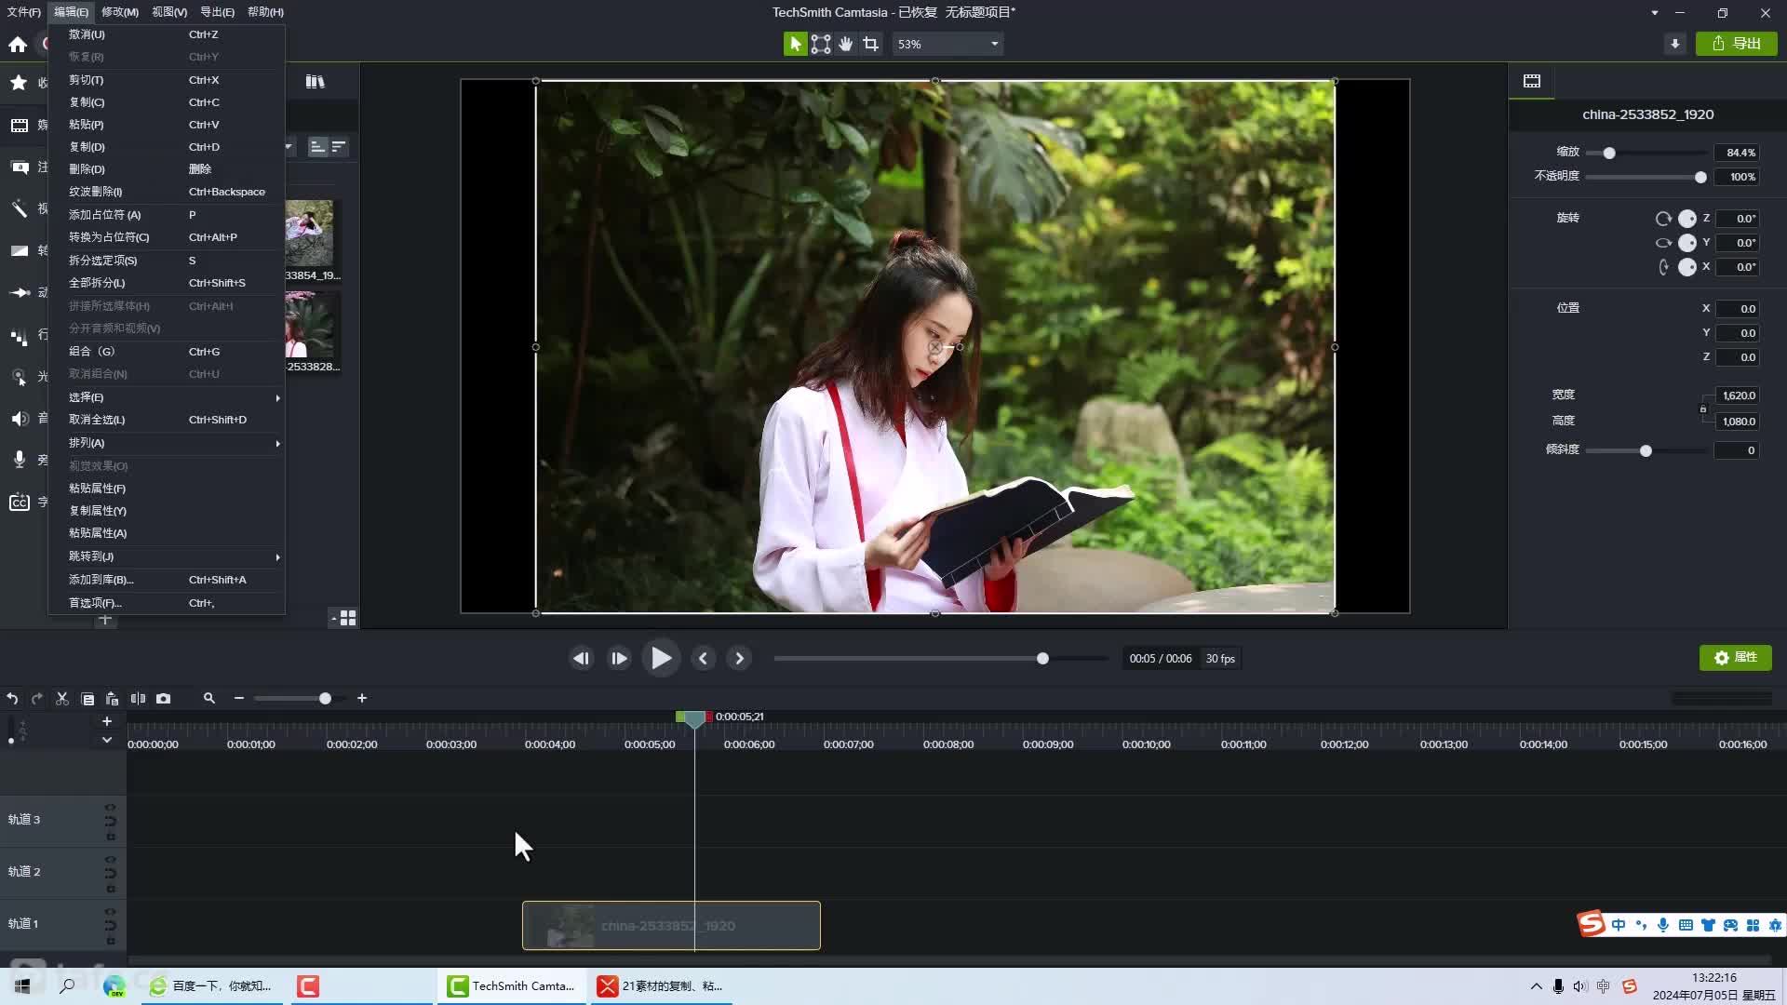Adjust the 缩放 scale slider

click(x=1609, y=153)
